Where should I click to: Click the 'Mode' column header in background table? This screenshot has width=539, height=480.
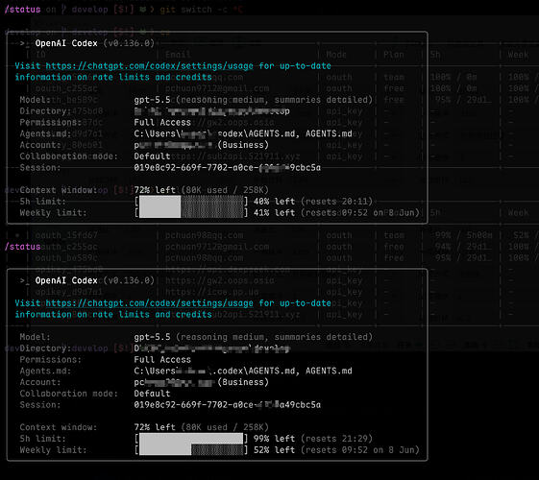click(x=336, y=55)
